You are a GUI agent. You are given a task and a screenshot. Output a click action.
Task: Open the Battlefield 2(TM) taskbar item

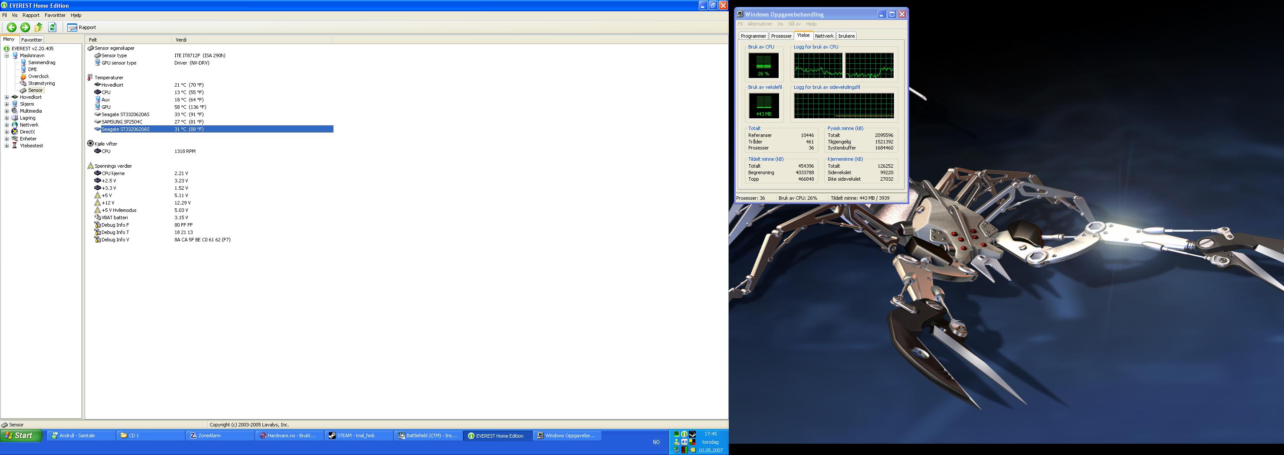tap(429, 435)
